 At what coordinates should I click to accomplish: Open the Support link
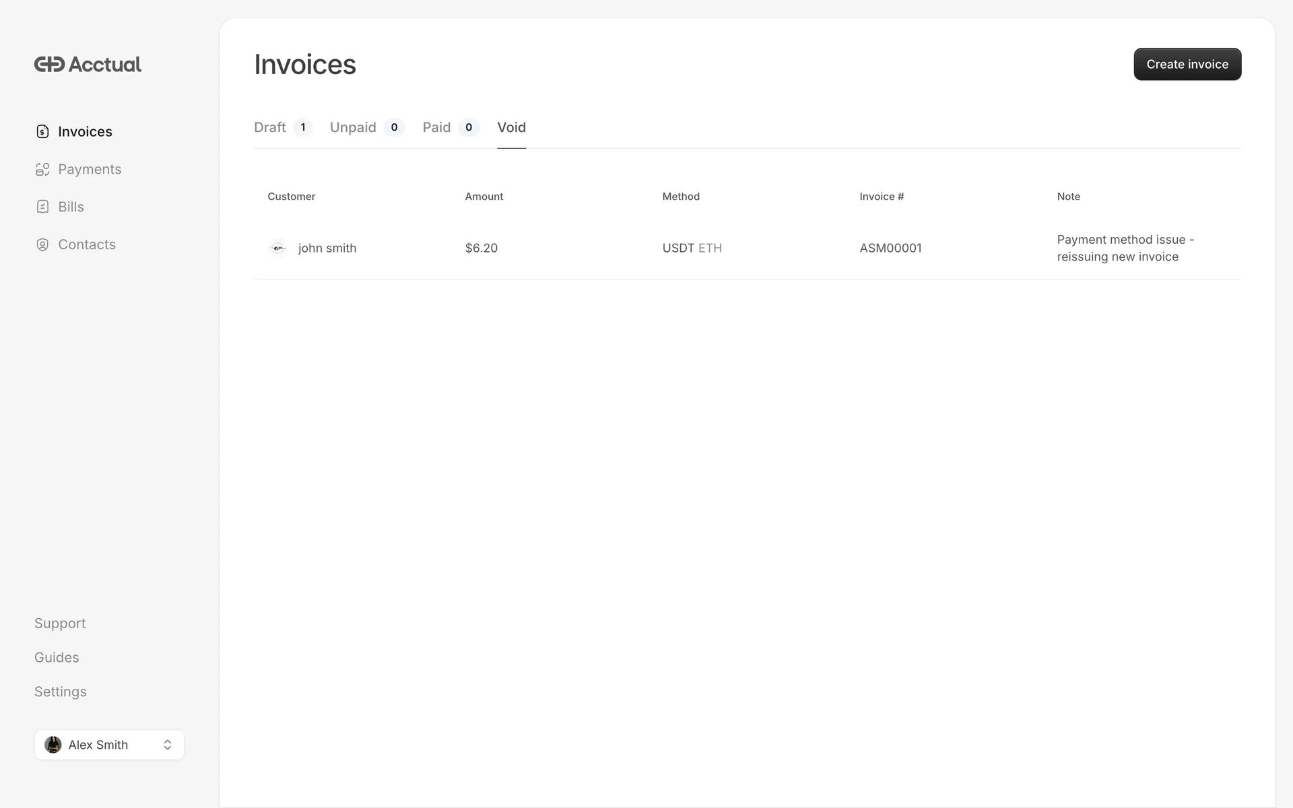point(60,623)
